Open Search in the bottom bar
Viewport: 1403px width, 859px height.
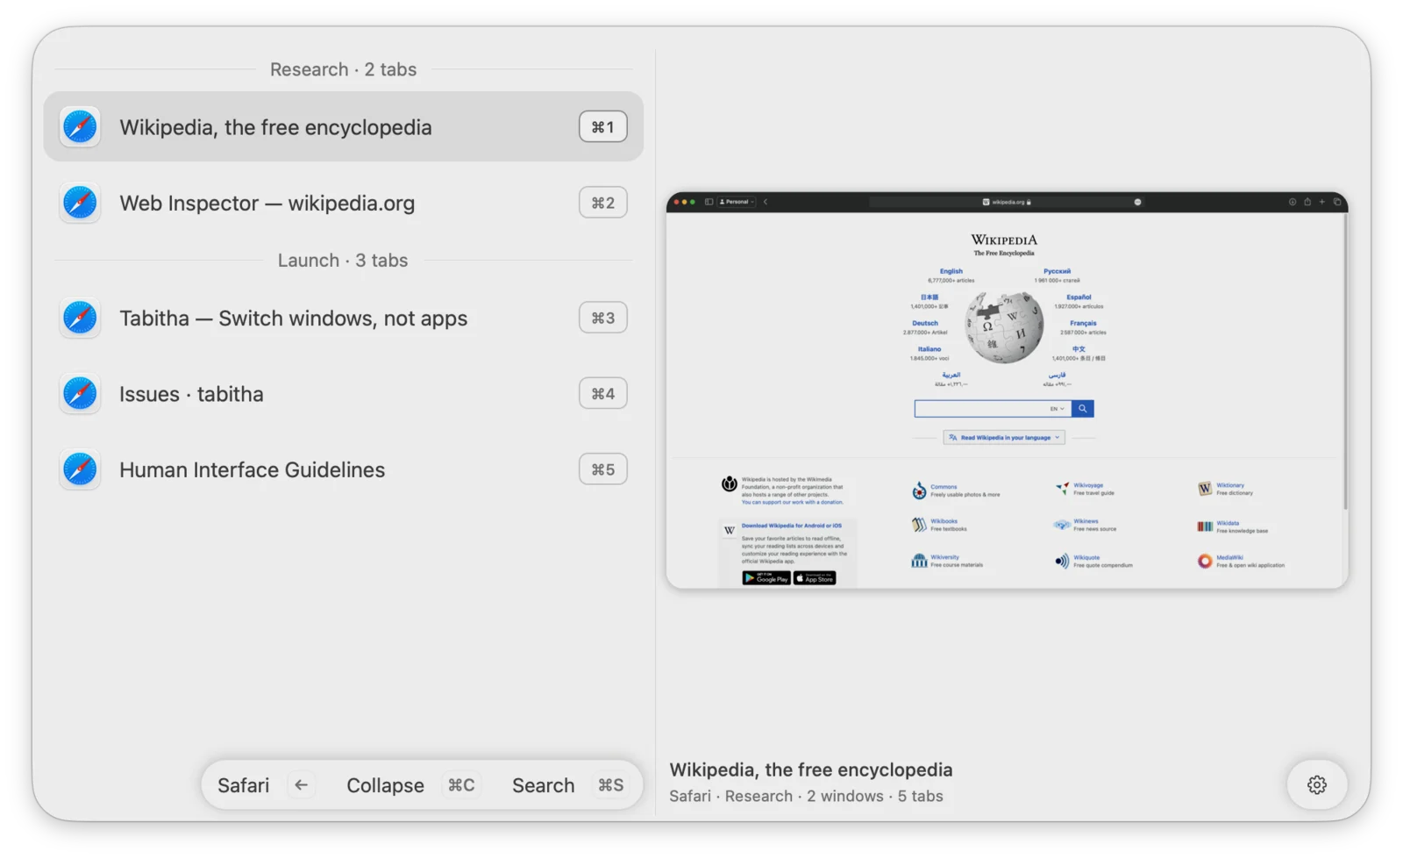pyautogui.click(x=543, y=785)
